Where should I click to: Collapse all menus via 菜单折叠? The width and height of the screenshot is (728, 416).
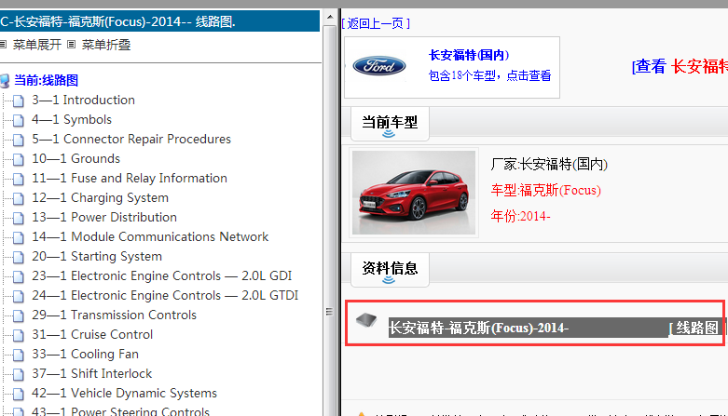pyautogui.click(x=106, y=45)
